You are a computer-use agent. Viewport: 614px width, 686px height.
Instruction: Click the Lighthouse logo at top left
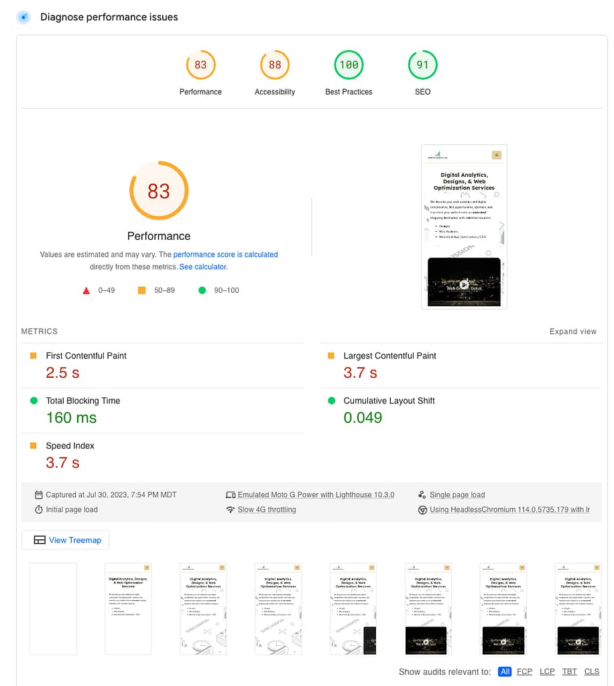(23, 17)
